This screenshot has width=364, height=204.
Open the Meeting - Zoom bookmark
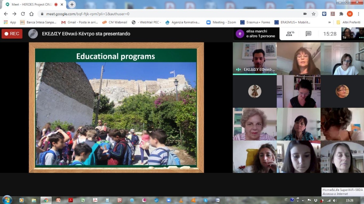point(221,22)
